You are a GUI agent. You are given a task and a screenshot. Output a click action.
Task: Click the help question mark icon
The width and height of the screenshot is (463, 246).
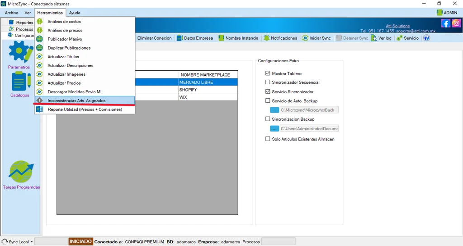coord(426,38)
